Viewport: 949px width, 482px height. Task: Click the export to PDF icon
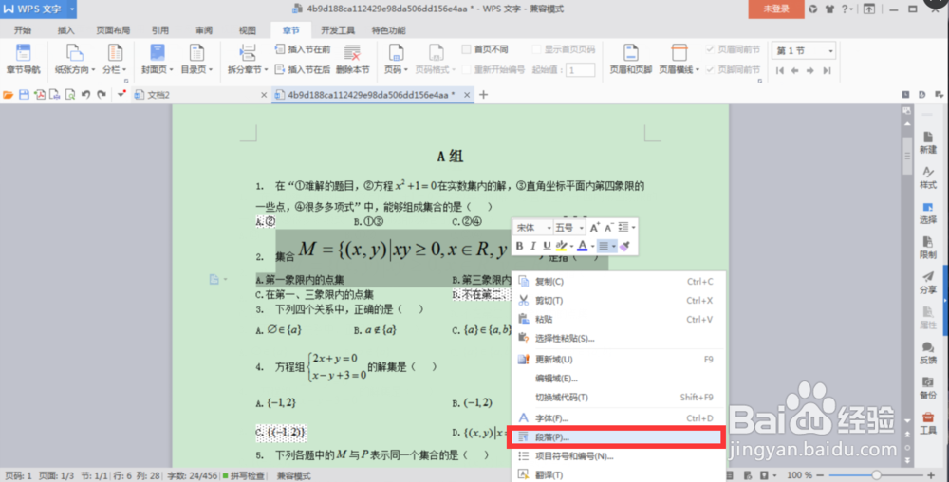[39, 95]
